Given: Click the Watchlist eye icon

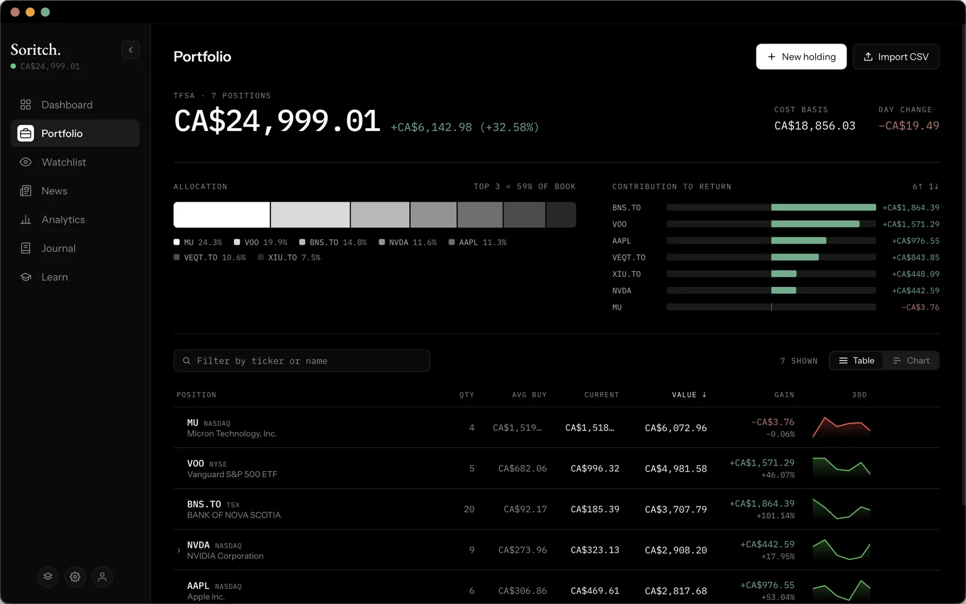Looking at the screenshot, I should click(25, 162).
